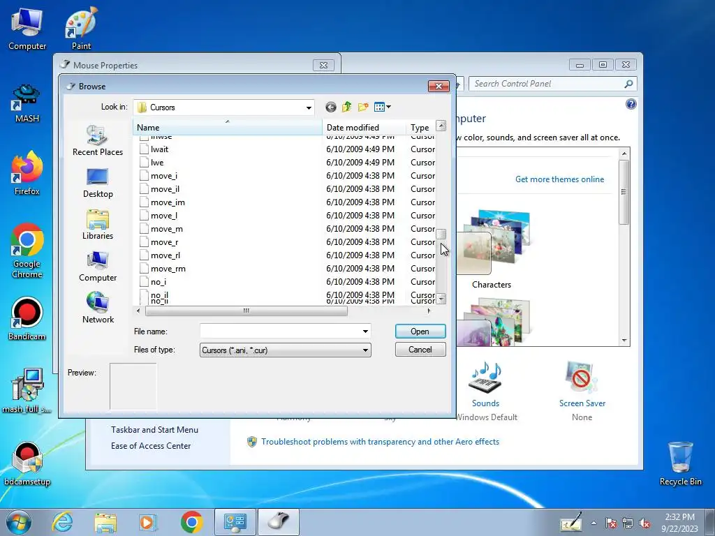The image size is (715, 536).
Task: Click the horizontal scroll left arrow
Action: pos(139,311)
